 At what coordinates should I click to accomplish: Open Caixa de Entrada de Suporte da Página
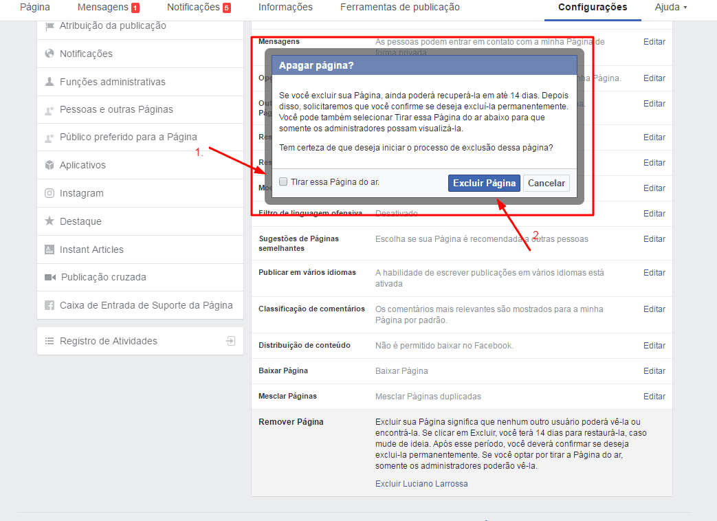140,305
